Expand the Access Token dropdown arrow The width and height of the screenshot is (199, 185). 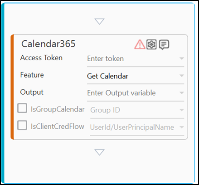click(x=182, y=58)
